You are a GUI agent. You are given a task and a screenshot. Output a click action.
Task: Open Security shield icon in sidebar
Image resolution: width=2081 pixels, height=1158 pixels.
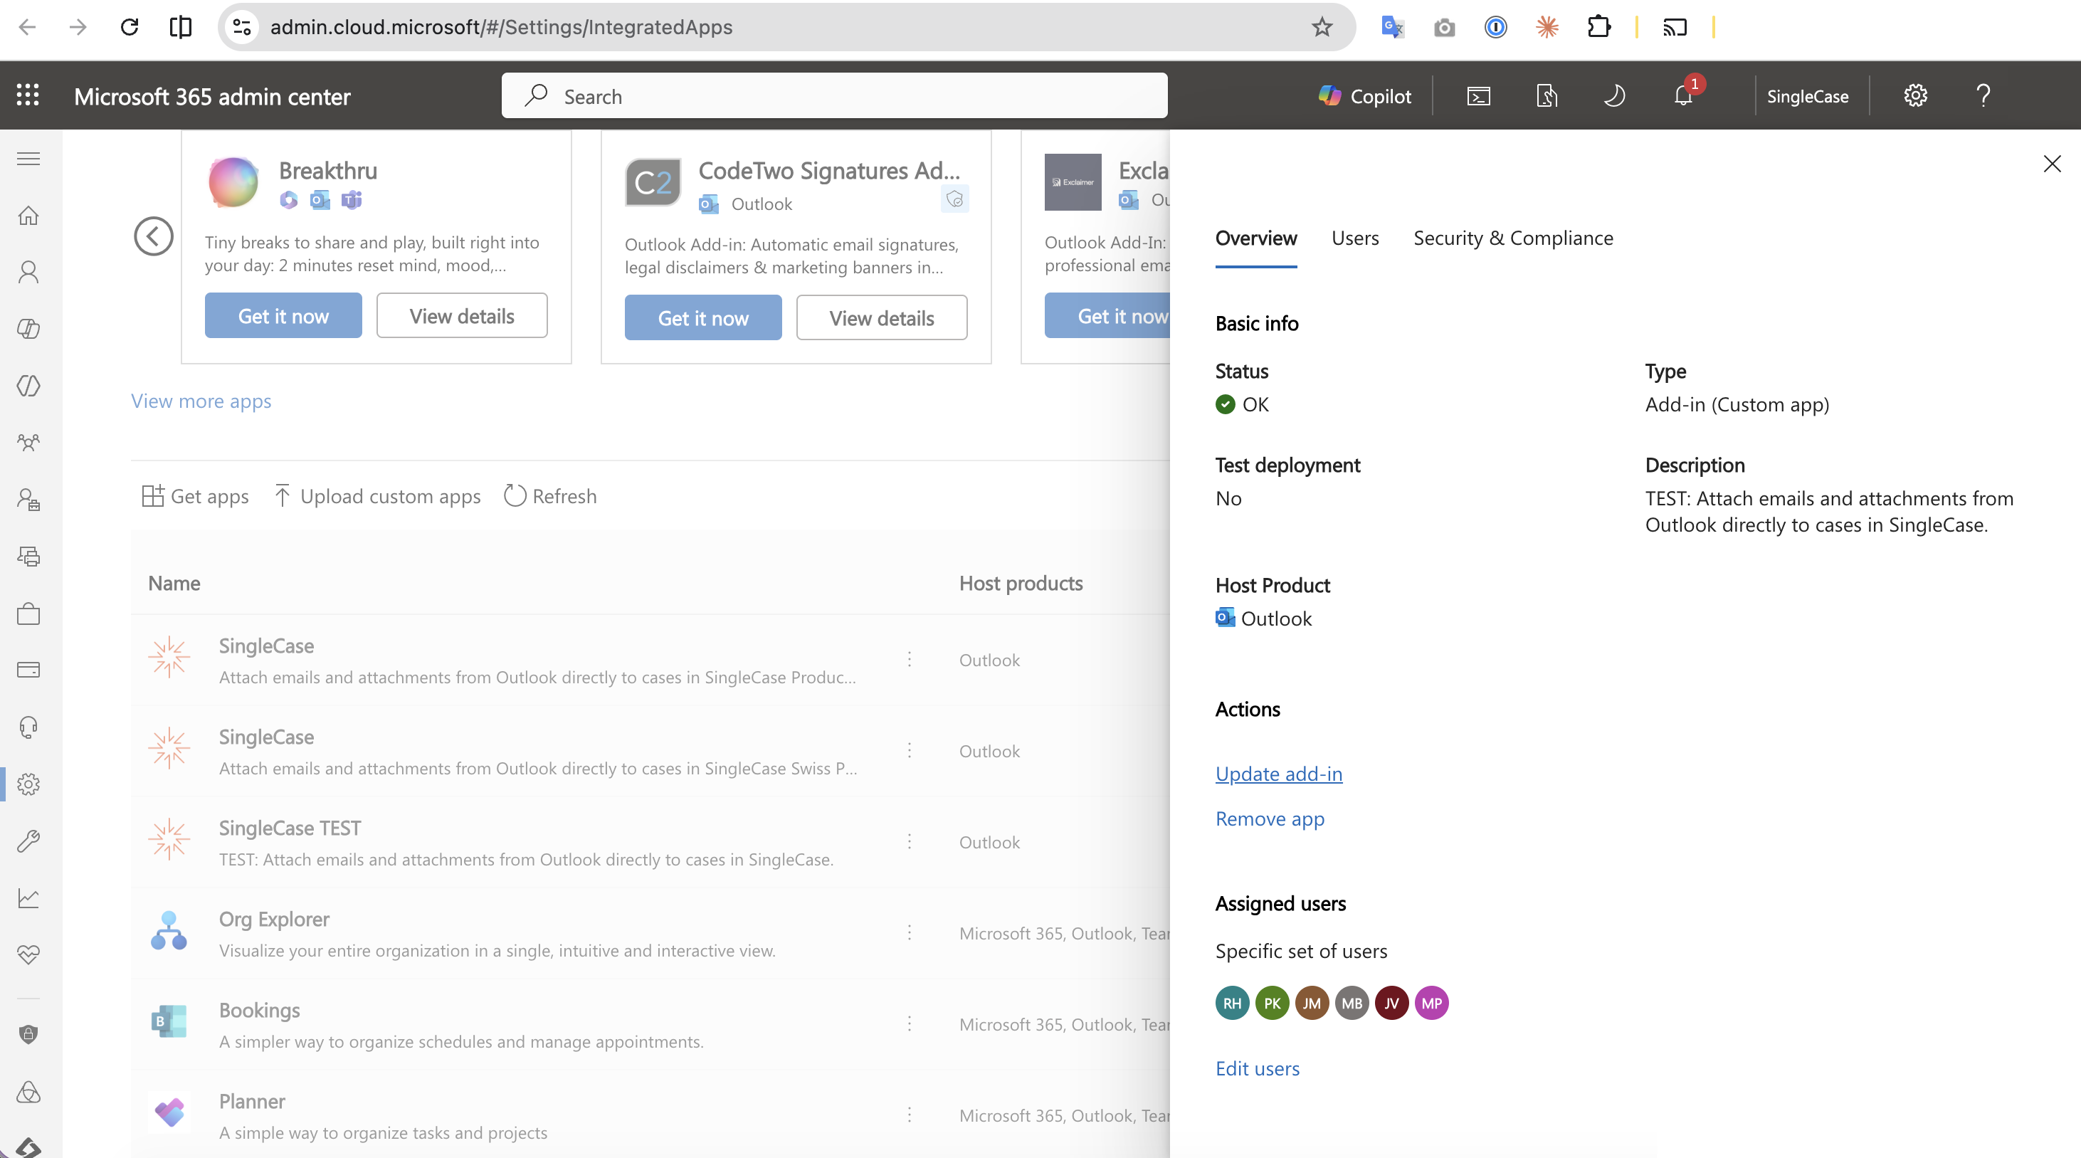click(28, 1035)
